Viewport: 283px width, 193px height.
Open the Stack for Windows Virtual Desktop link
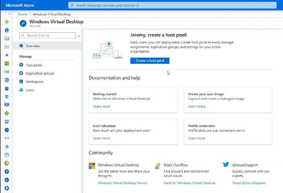pos(189,183)
